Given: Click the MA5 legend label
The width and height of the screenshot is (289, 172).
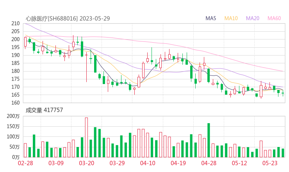Looking at the screenshot, I should pyautogui.click(x=211, y=18).
